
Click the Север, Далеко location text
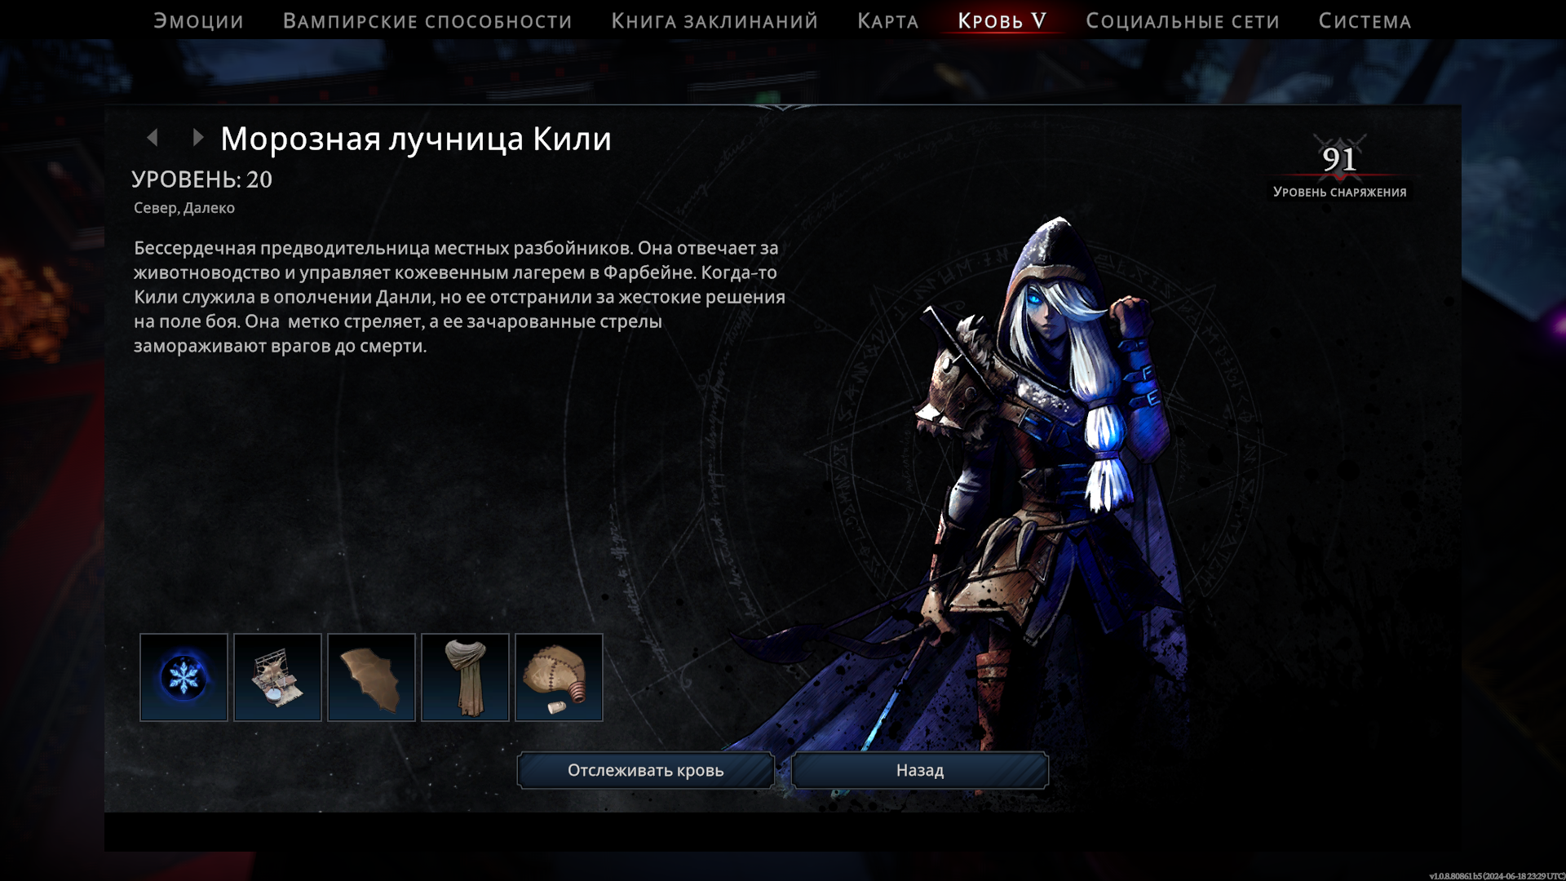184,208
